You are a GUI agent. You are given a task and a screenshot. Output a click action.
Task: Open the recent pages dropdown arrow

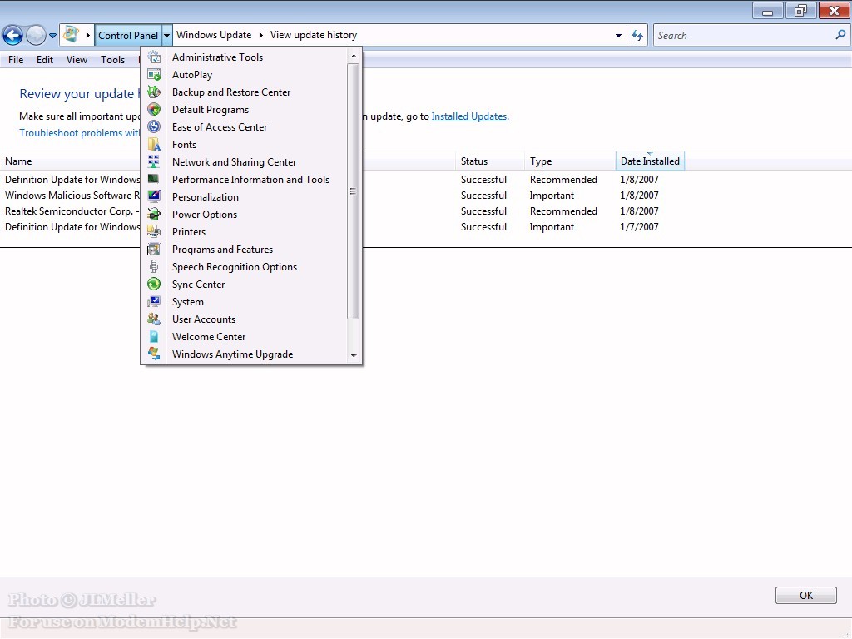[53, 36]
